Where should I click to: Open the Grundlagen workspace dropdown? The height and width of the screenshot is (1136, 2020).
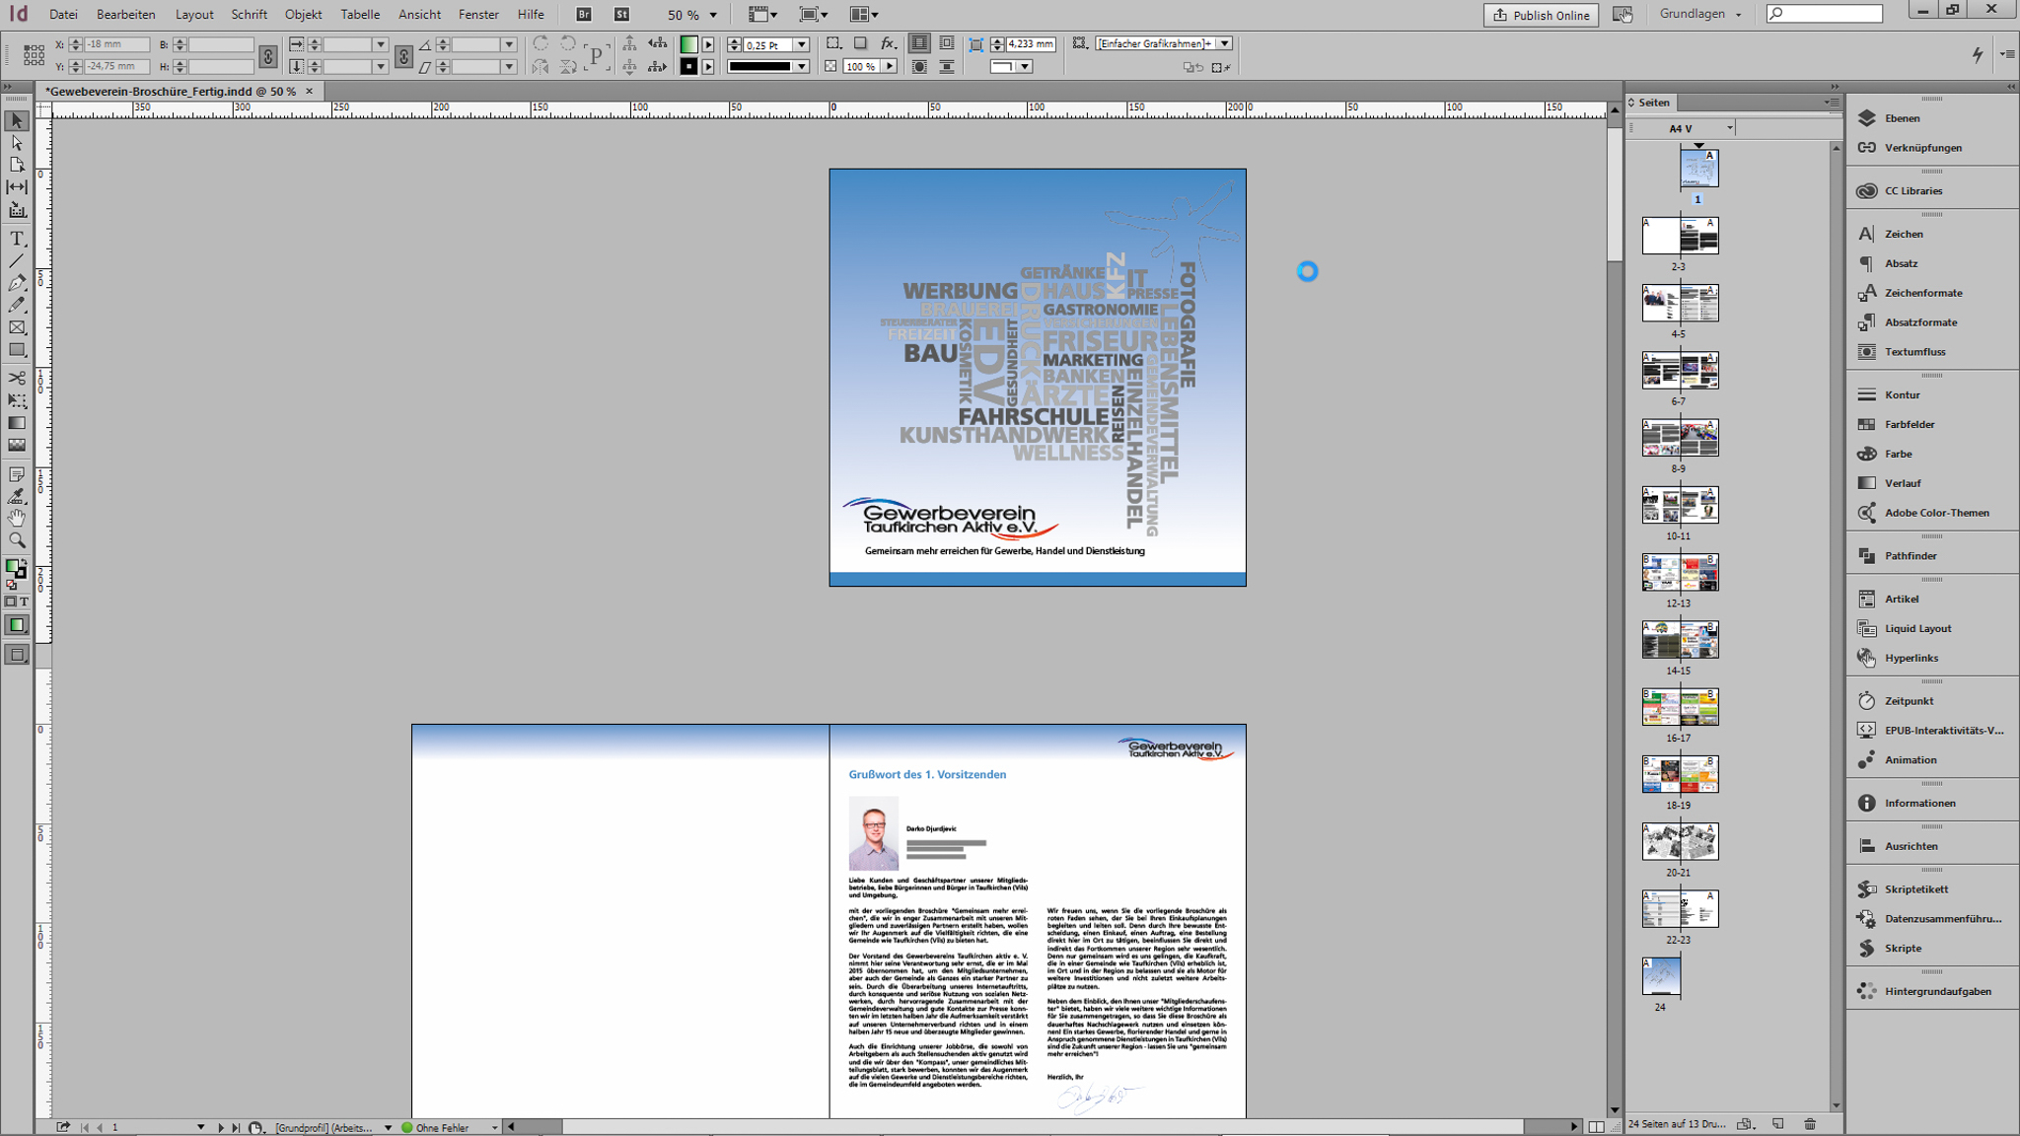point(1700,15)
